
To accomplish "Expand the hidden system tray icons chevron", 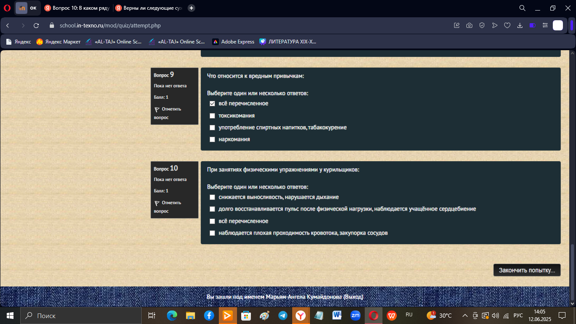I will tap(465, 316).
